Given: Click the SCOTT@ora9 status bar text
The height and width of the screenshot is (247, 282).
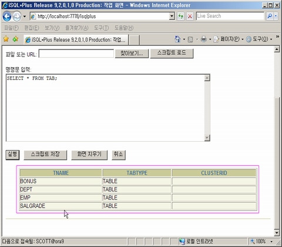Looking at the screenshot, I should point(50,241).
